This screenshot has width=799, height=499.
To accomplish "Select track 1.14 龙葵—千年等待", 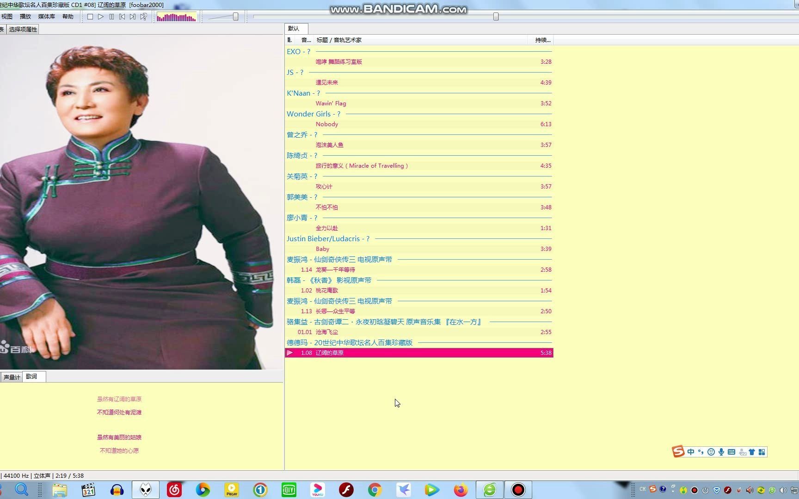I will (x=419, y=270).
